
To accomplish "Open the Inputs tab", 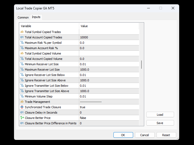I will coord(36,17).
